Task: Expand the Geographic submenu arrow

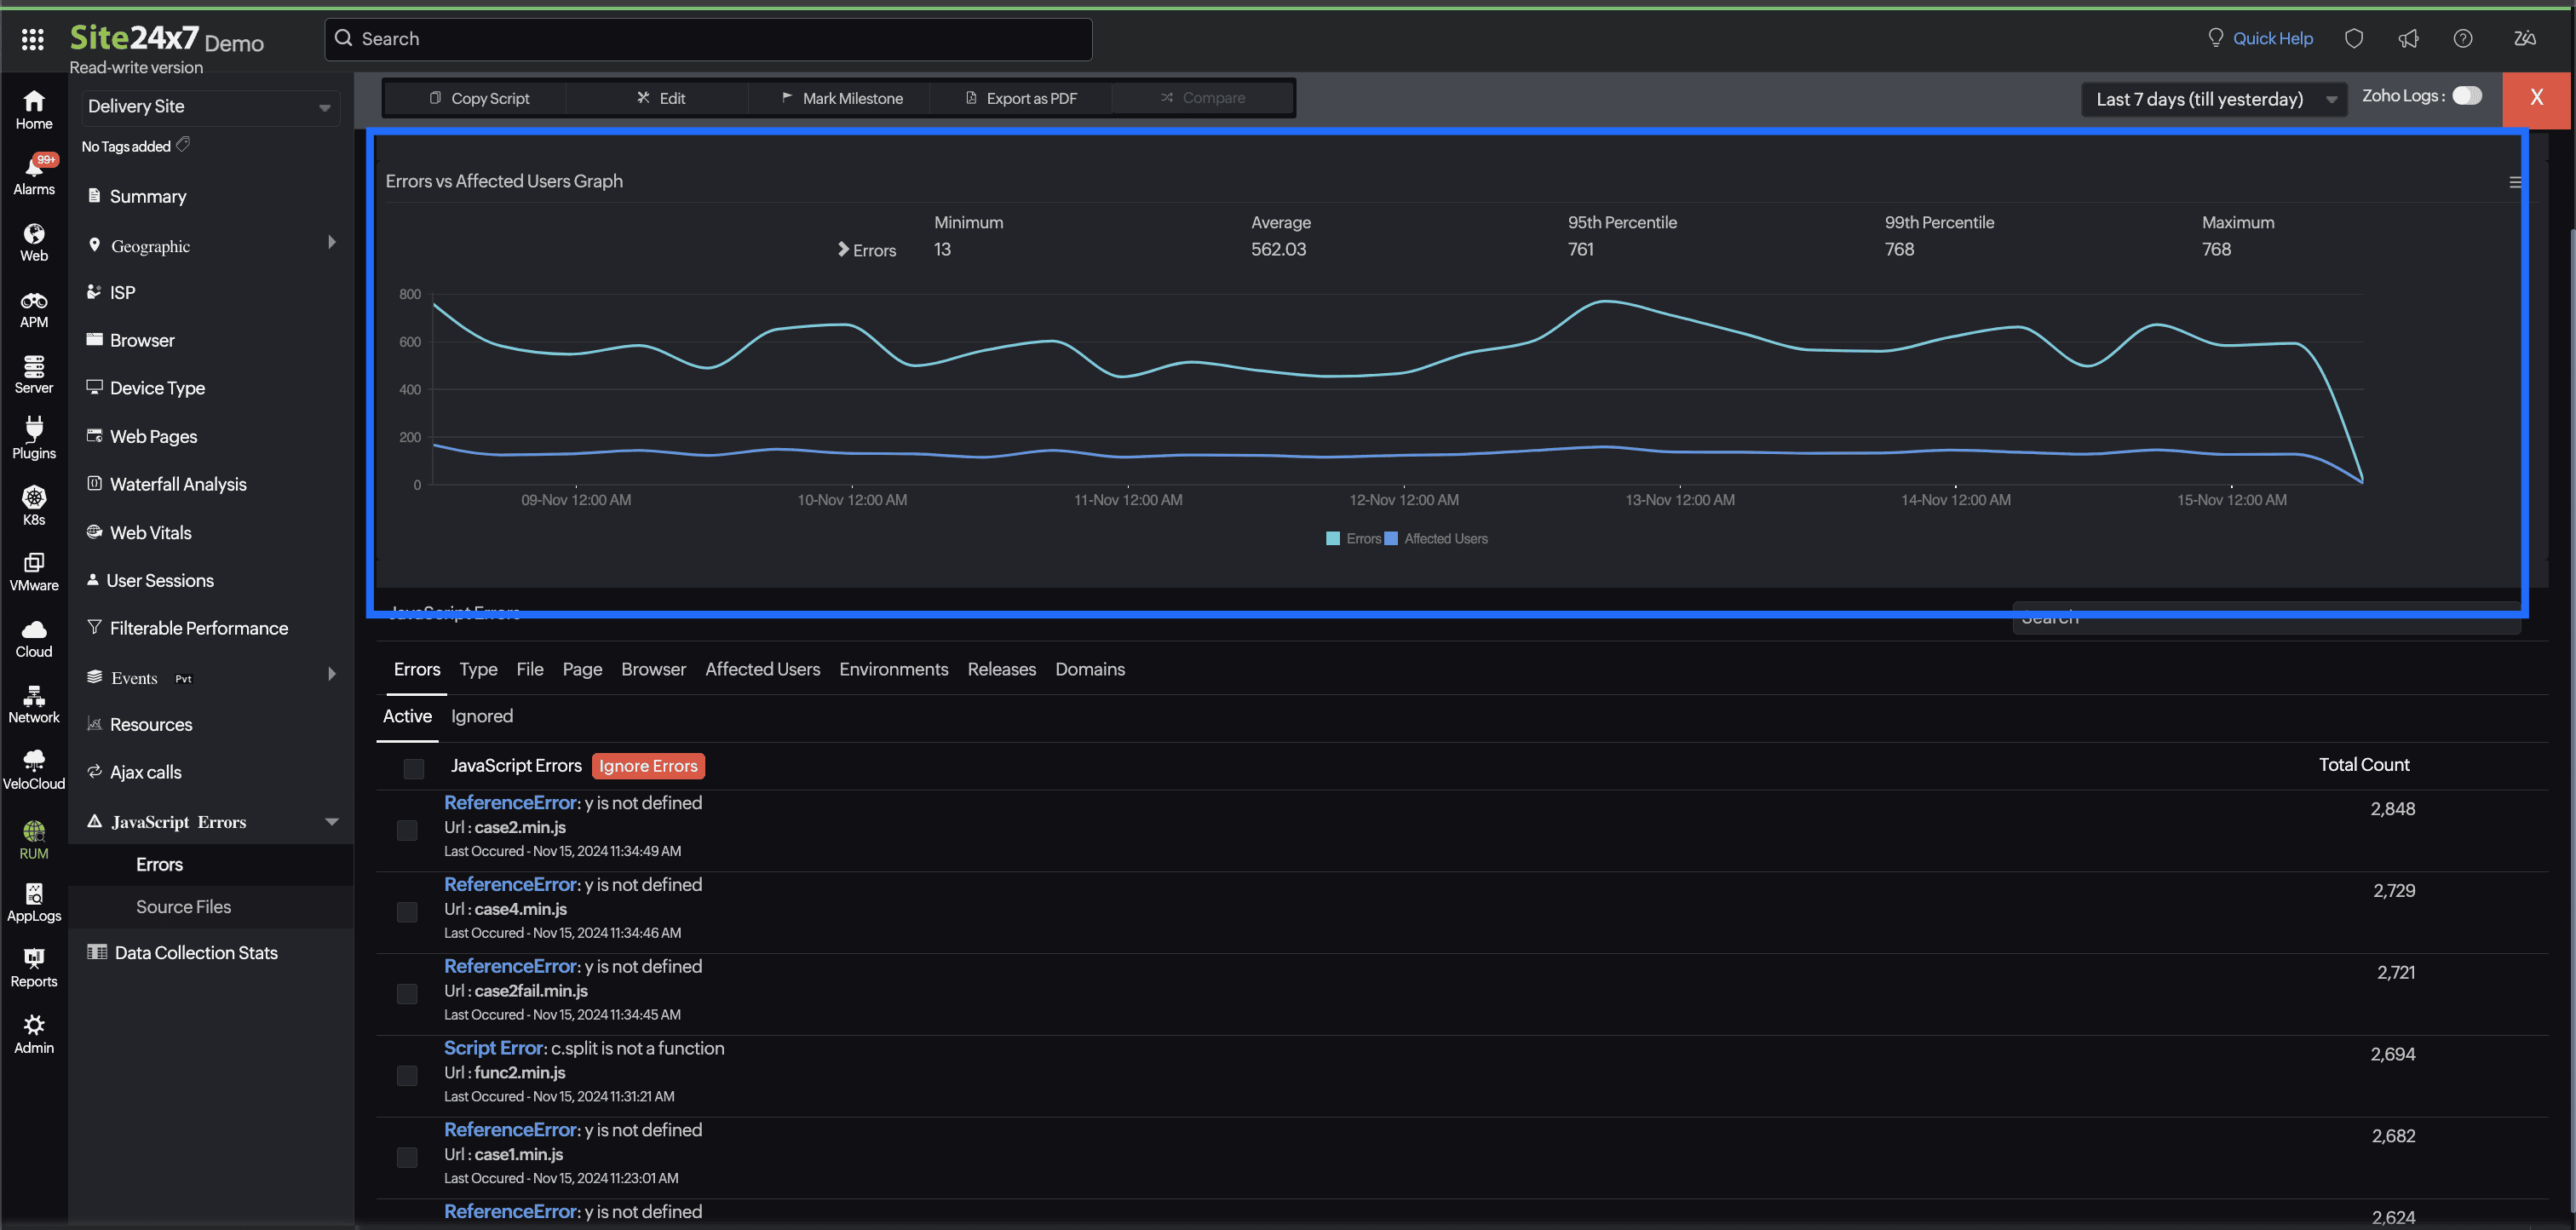Action: (x=331, y=243)
